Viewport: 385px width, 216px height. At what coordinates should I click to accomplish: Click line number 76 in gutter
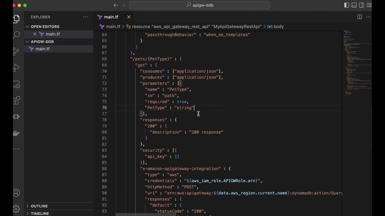104,108
